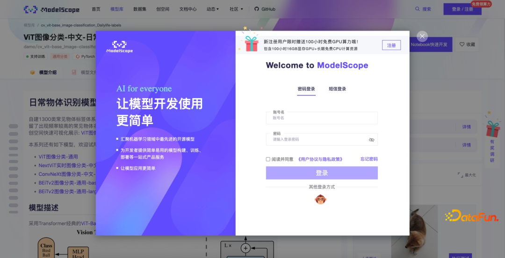Check the agree to user agreement checkbox

[268, 159]
